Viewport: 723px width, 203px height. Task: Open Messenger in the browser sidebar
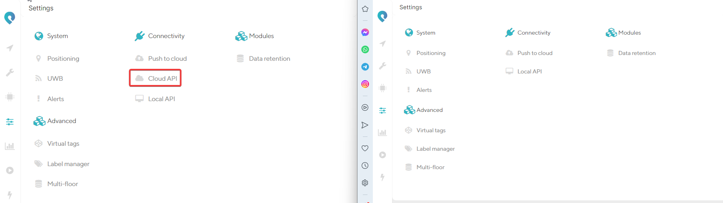365,32
